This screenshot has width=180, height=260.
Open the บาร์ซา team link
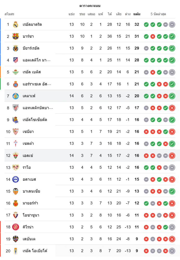(28, 36)
